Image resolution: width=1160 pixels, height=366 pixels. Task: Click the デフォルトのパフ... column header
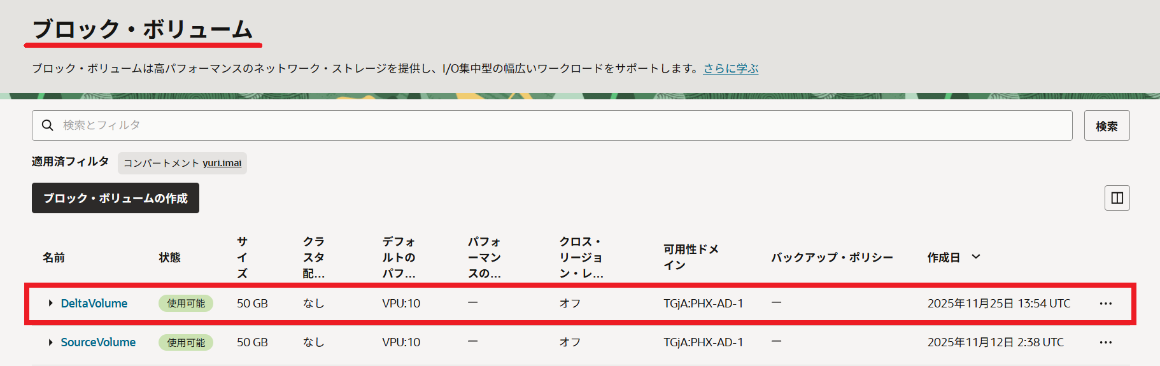399,257
